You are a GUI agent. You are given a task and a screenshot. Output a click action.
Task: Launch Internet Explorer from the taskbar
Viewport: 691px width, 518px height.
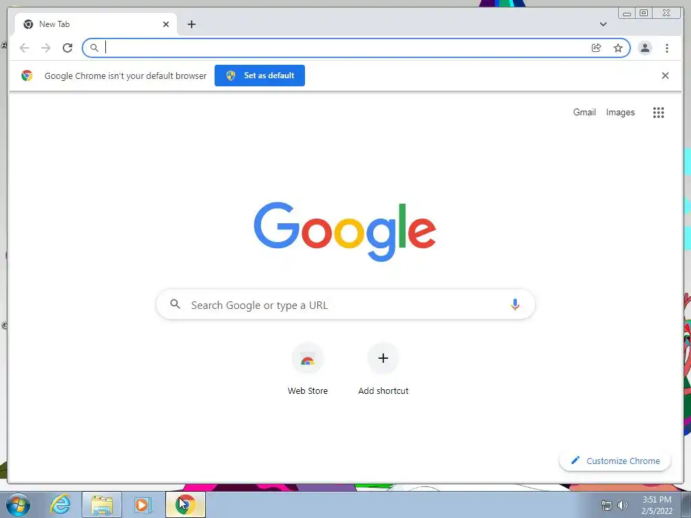pos(60,505)
